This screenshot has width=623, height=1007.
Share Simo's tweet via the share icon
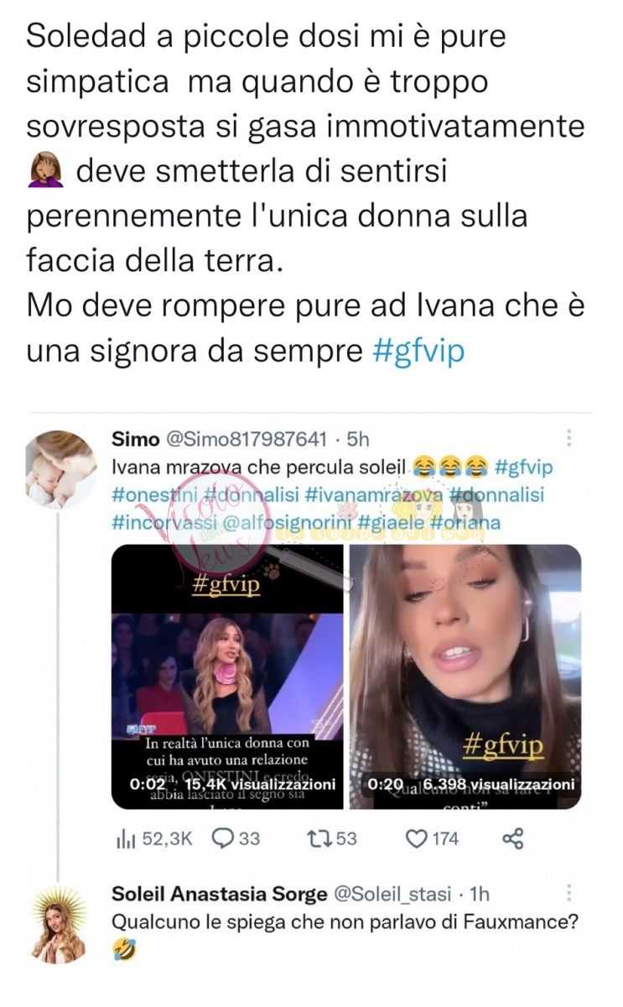pos(512,837)
